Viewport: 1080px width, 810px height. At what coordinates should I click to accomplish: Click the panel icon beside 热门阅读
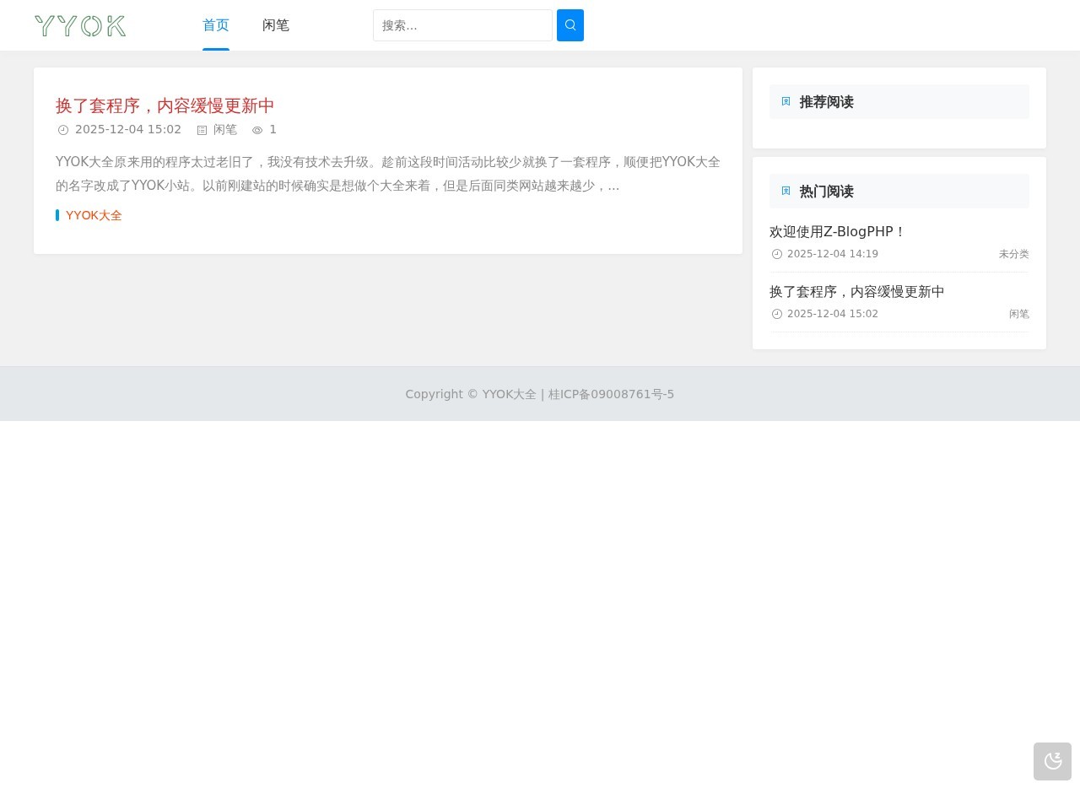click(786, 191)
